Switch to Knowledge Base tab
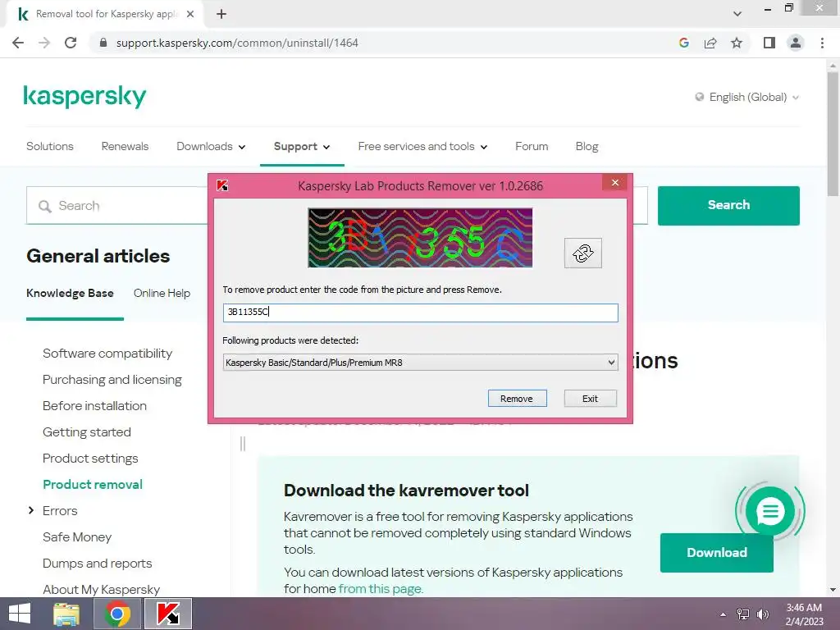This screenshot has height=630, width=840. 70,293
